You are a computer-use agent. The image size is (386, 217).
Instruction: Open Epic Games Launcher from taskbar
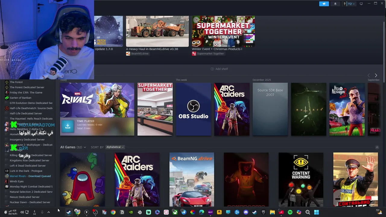[x=263, y=212]
